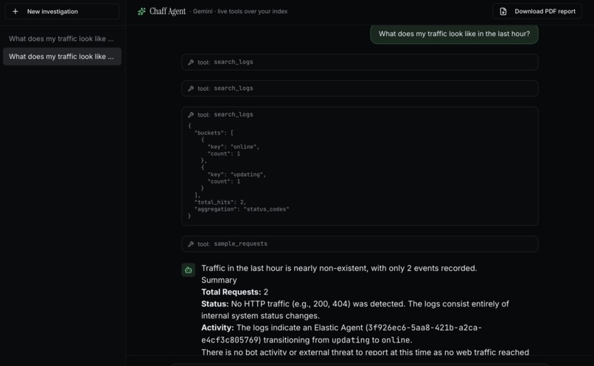This screenshot has width=594, height=366.
Task: Click the green robot avatar icon of the reply
Action: click(x=188, y=270)
